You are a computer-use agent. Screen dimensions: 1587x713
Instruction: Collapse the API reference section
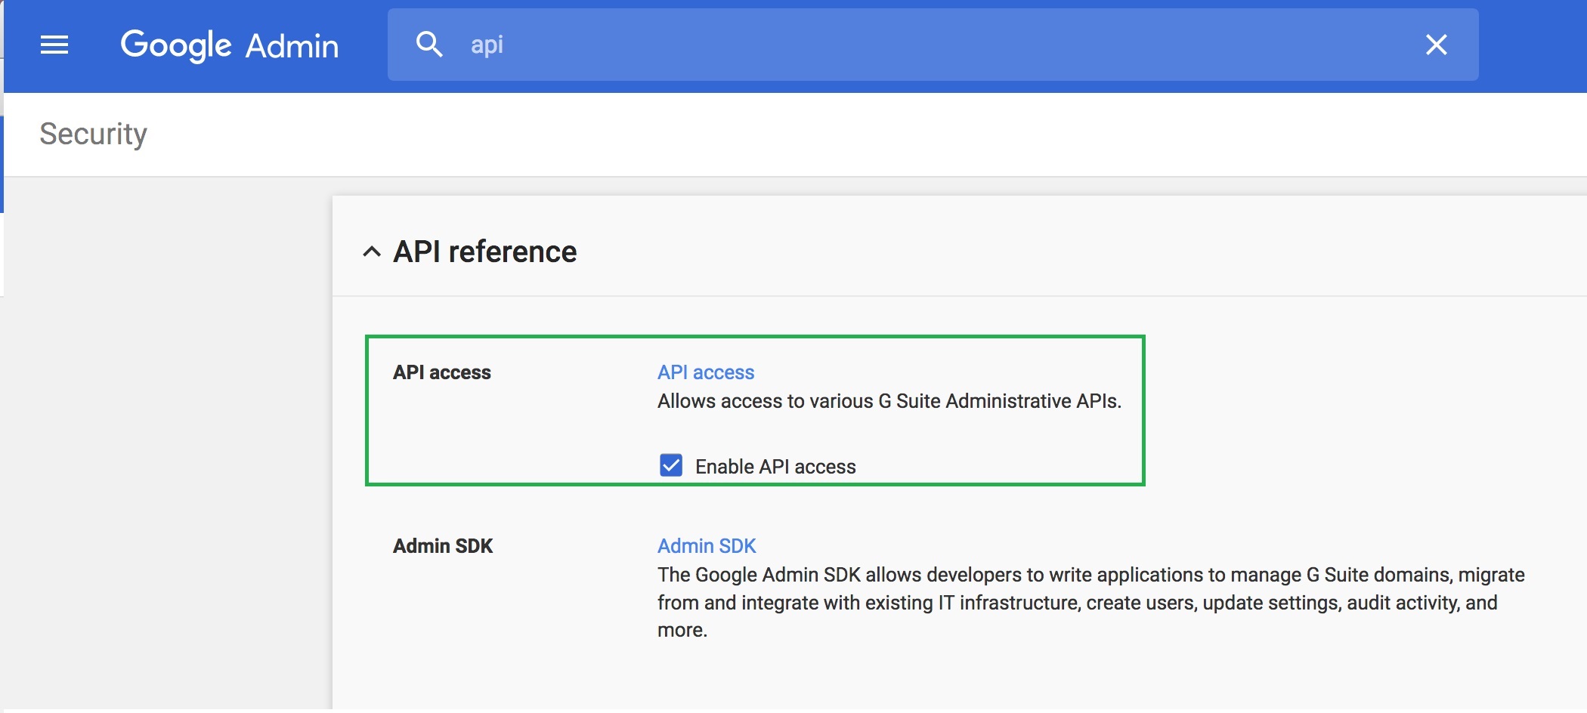(x=372, y=252)
